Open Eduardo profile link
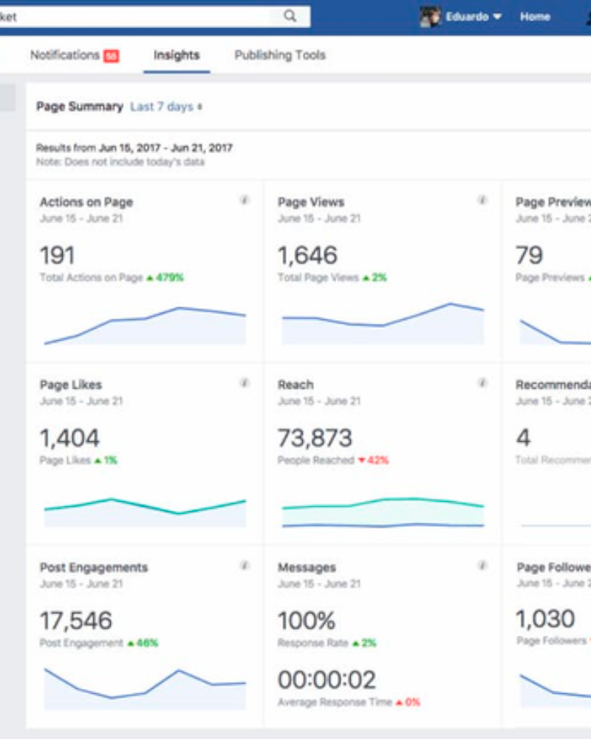The width and height of the screenshot is (591, 739). pyautogui.click(x=467, y=16)
